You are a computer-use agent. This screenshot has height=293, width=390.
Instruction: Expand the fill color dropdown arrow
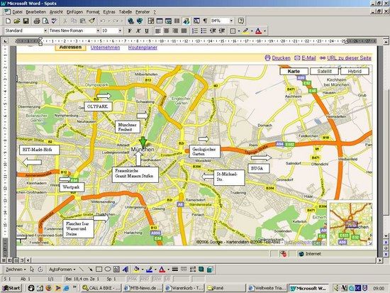tap(143, 270)
